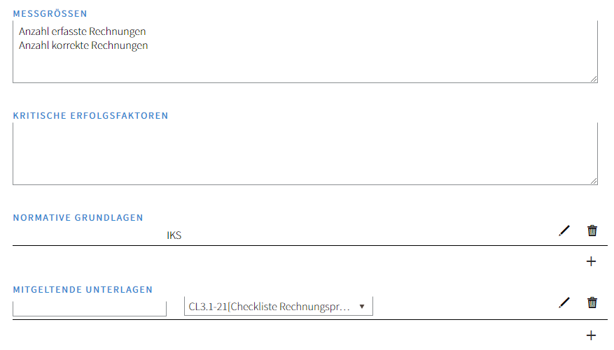Click into the Kritische Erfolgsfaktoren text area
Screen dimensions: 614x350
(x=305, y=154)
